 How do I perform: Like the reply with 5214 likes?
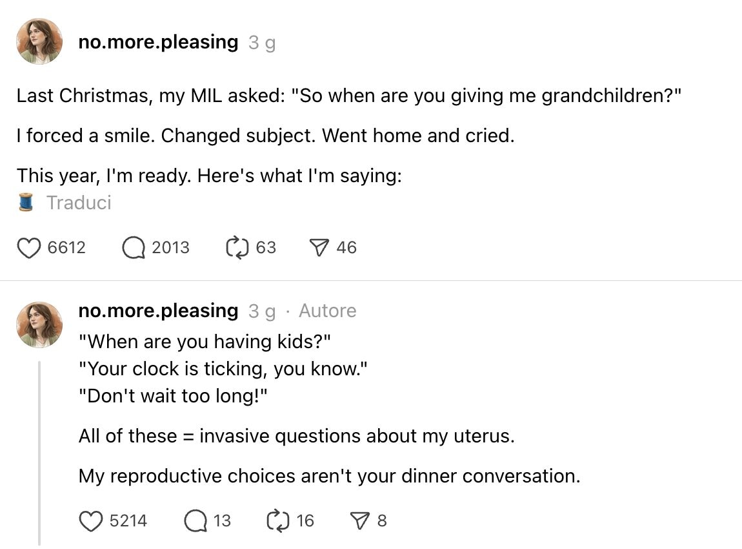click(x=91, y=521)
